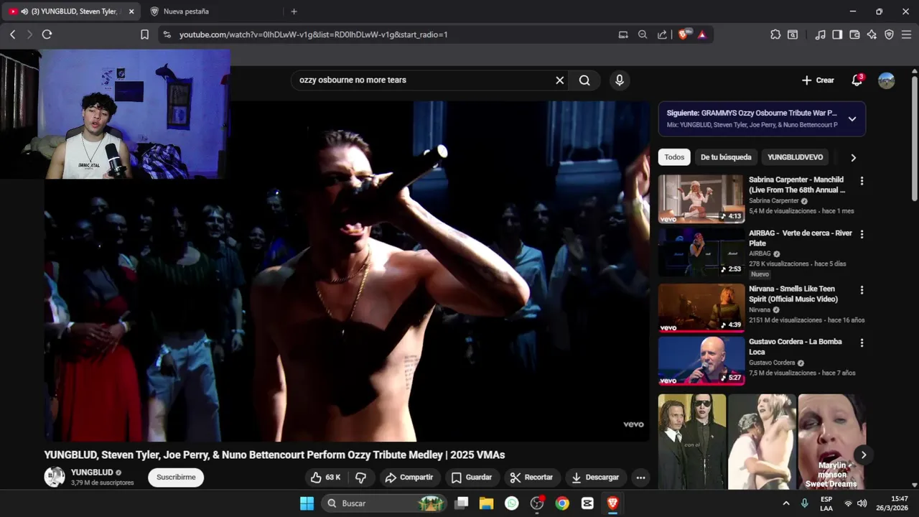Open a new browser tab
Screen dimensions: 919x517
(294, 11)
